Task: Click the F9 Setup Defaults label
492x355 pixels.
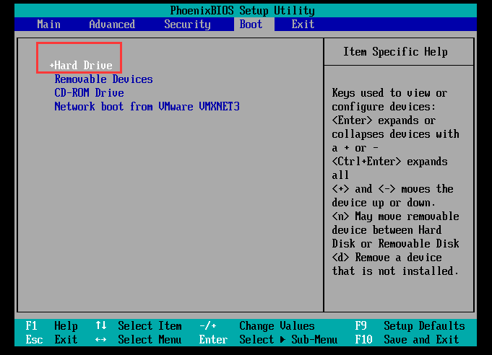Action: 410,326
